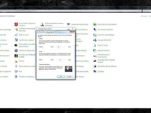The image size is (151, 113).
Task: Open the 'seau et partage' control panel link
Action: (x=6, y=30)
